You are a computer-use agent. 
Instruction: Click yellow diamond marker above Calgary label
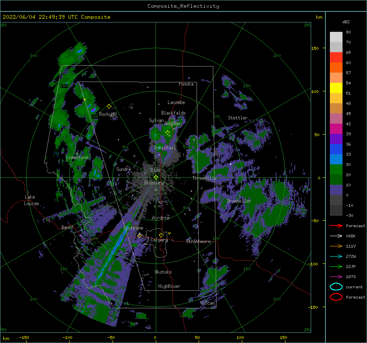tap(161, 235)
